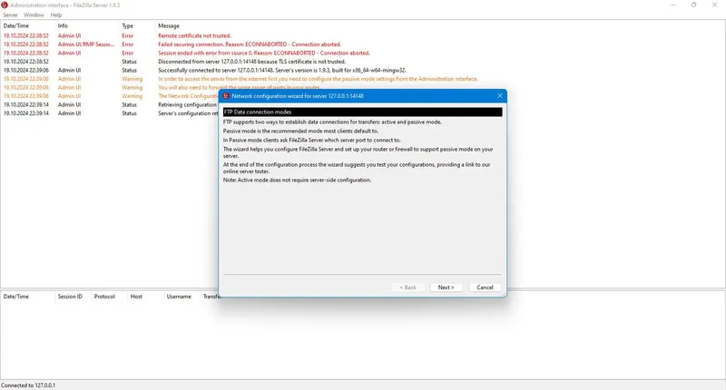Click Session ID column header in sessions pane
Screen dimensions: 726x390
click(70, 297)
